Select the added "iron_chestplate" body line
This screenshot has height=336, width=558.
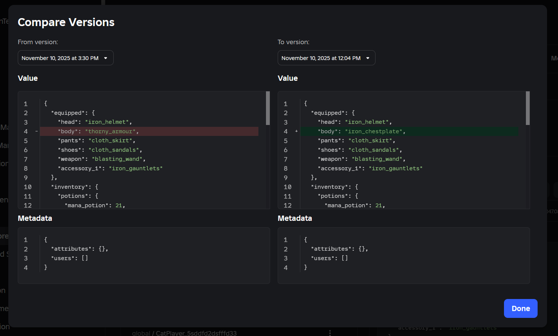409,131
